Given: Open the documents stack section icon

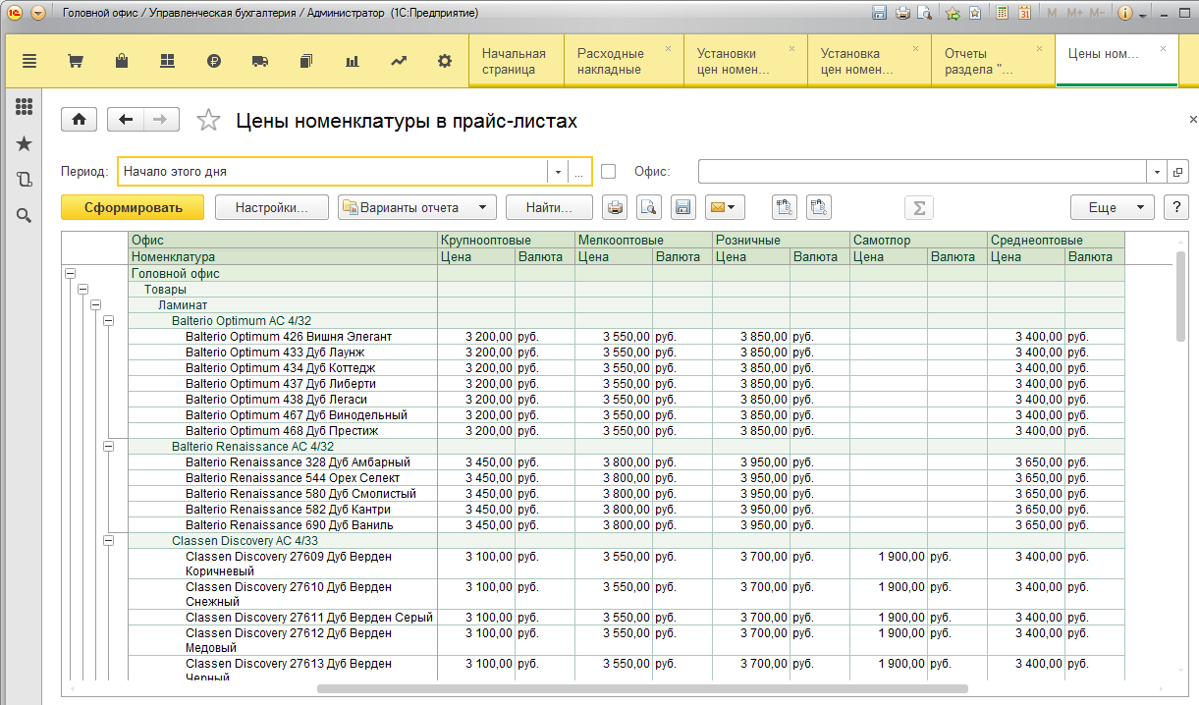Looking at the screenshot, I should 306,61.
